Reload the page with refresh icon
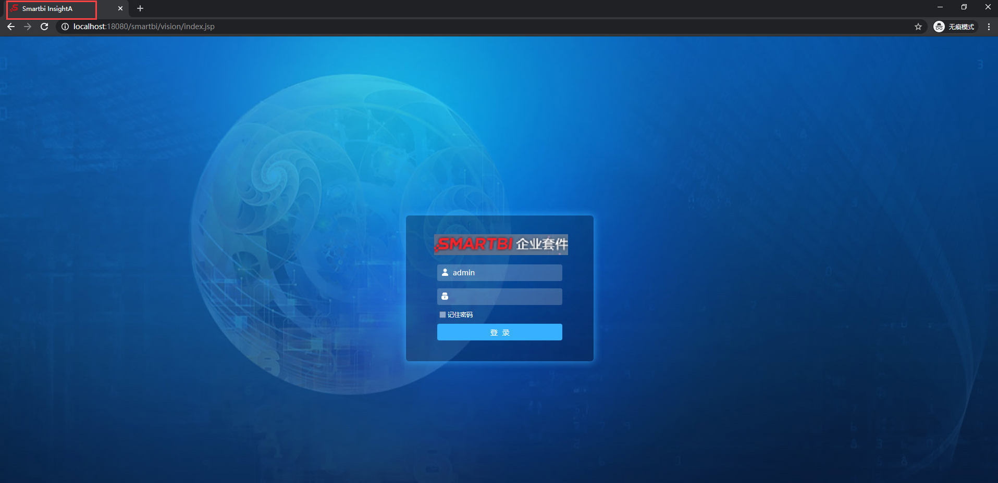Viewport: 998px width, 483px height. pos(44,27)
